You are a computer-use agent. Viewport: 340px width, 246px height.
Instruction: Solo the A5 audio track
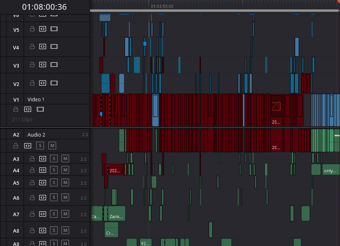point(54,182)
